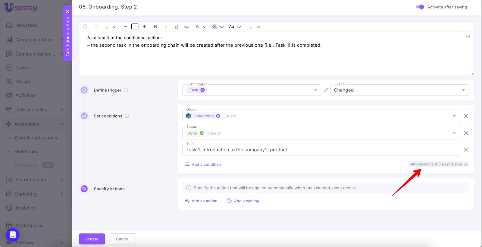Apply underline formatting

(176, 27)
